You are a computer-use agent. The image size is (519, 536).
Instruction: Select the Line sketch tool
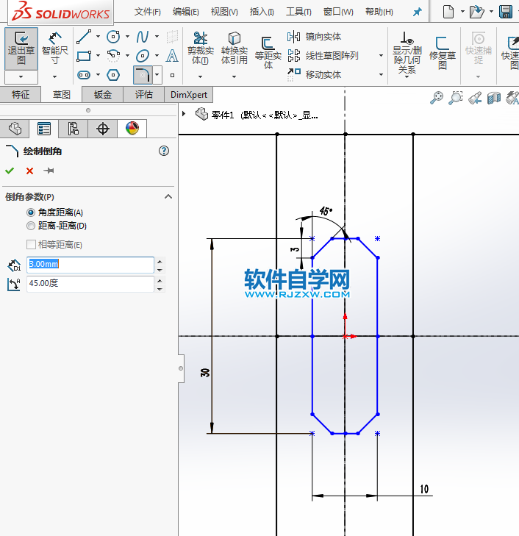coord(84,37)
